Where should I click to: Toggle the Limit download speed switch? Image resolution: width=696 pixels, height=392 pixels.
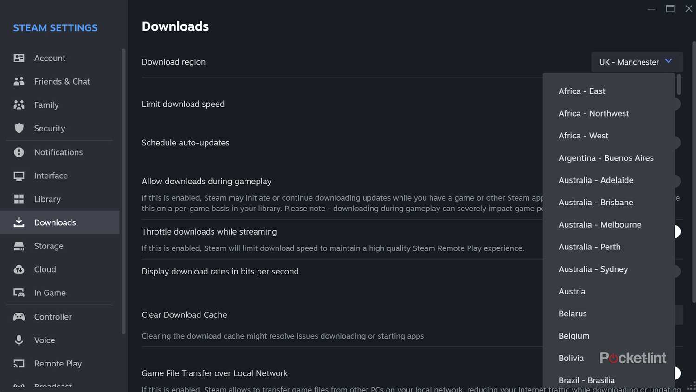click(677, 104)
